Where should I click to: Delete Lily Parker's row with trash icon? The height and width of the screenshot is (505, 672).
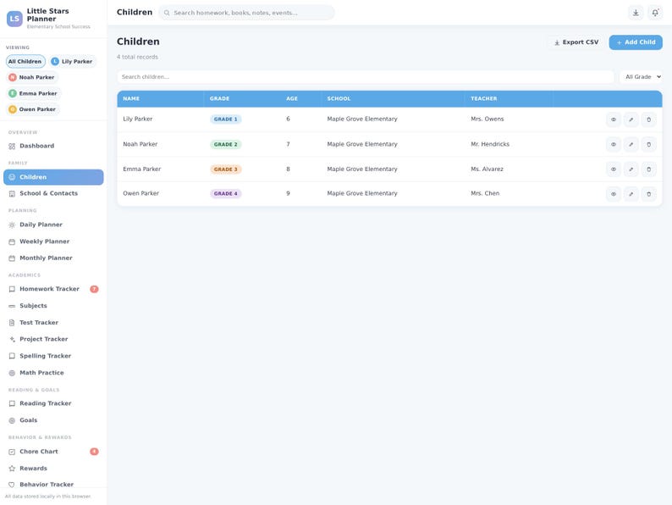(648, 119)
